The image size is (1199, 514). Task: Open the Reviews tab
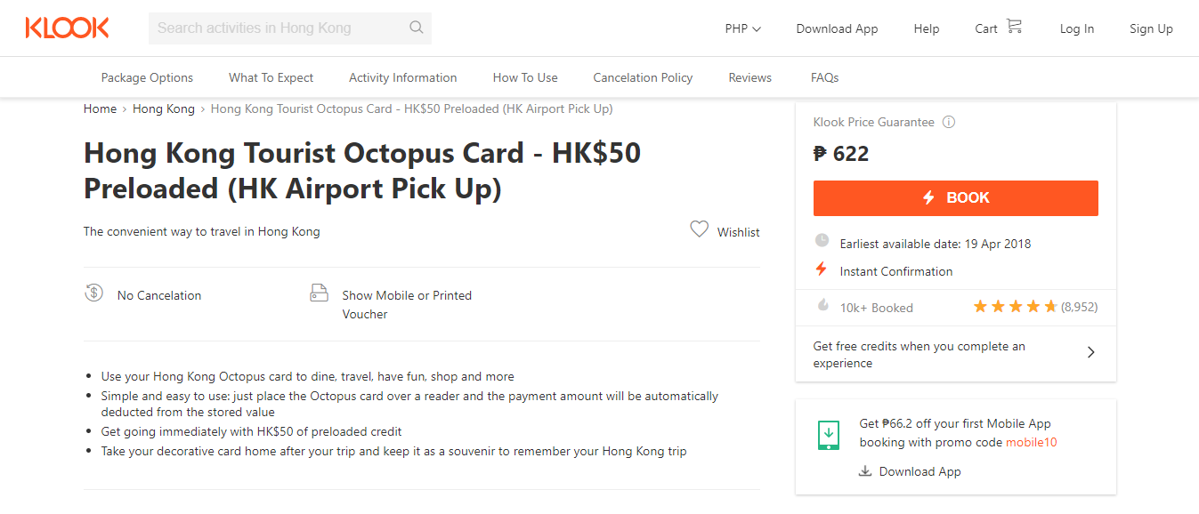tap(749, 77)
